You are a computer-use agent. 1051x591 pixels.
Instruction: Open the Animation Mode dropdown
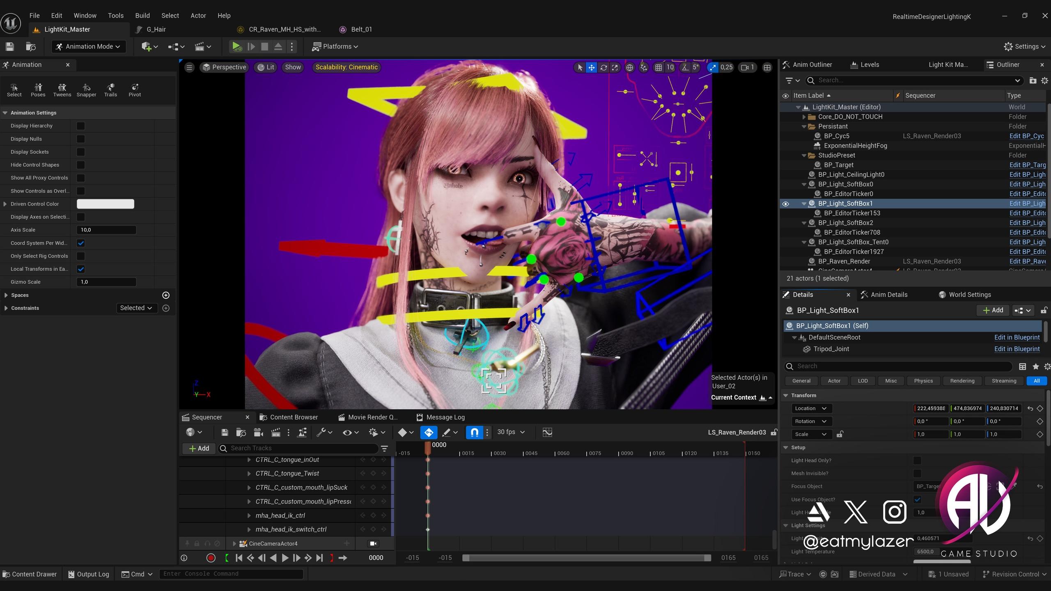click(x=88, y=47)
